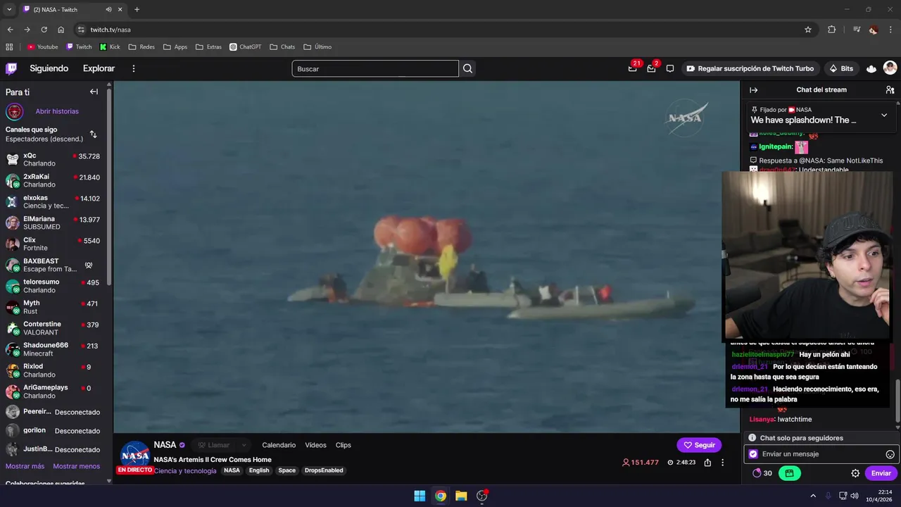901x507 pixels.
Task: Open the more options menu beside Explorar
Action: click(x=134, y=68)
